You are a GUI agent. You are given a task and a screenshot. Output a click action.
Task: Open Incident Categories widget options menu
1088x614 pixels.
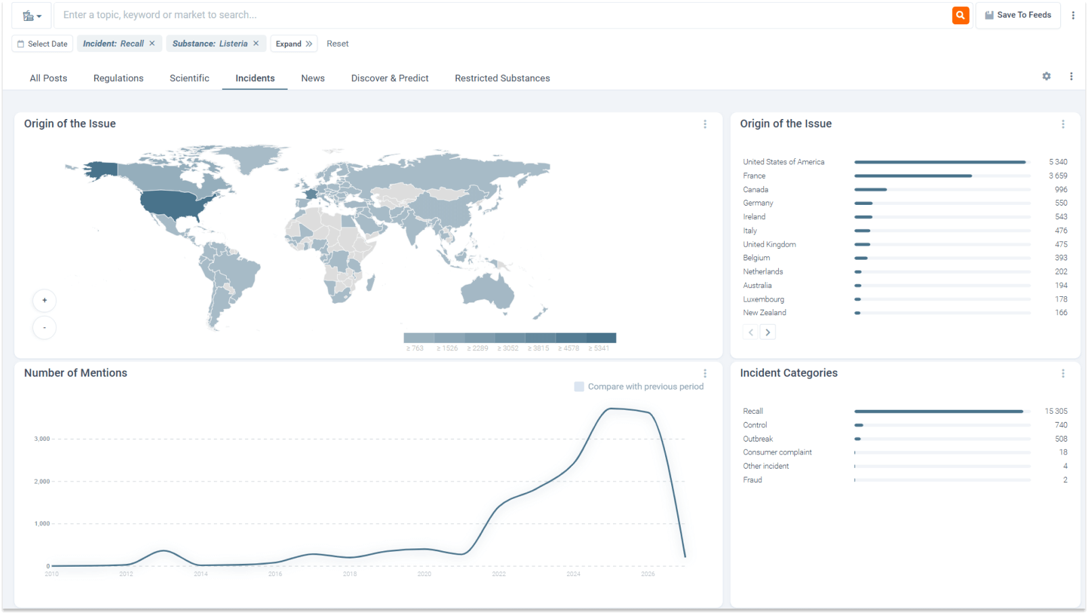[x=1062, y=373]
